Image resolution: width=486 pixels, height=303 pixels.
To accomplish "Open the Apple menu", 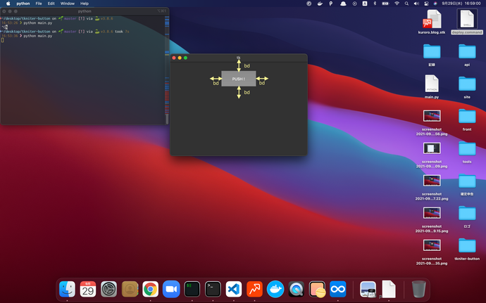I will (x=8, y=4).
